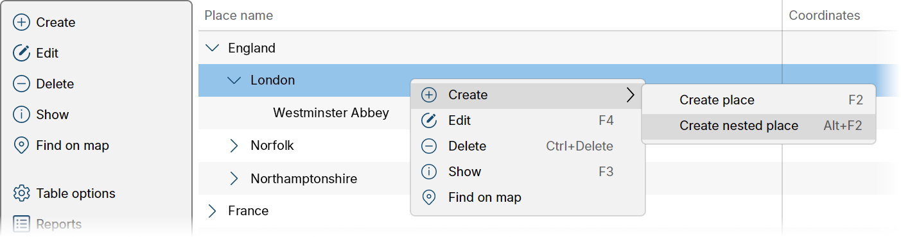Select the London row text
Viewport: 901px width, 237px height.
pos(273,80)
